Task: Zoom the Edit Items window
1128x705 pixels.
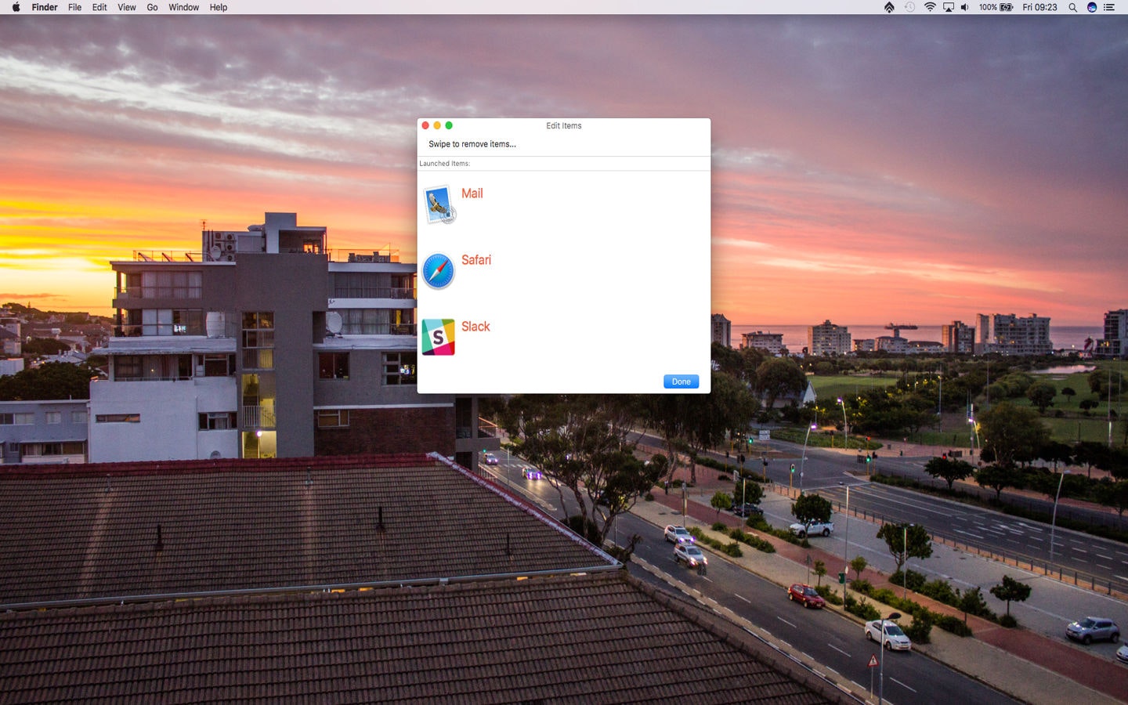Action: click(x=449, y=125)
